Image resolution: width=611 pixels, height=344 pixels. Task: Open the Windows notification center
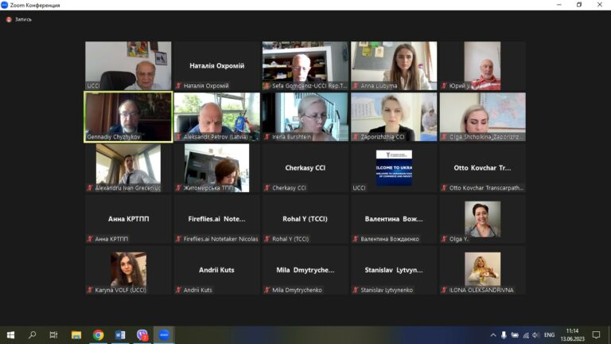[x=597, y=335]
